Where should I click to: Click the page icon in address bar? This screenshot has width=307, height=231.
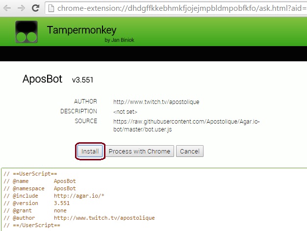point(51,8)
